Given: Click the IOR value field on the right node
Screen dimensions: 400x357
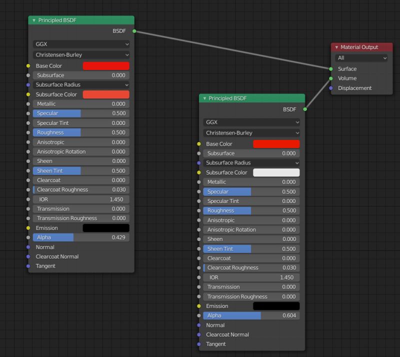Looking at the screenshot, I should click(x=251, y=277).
